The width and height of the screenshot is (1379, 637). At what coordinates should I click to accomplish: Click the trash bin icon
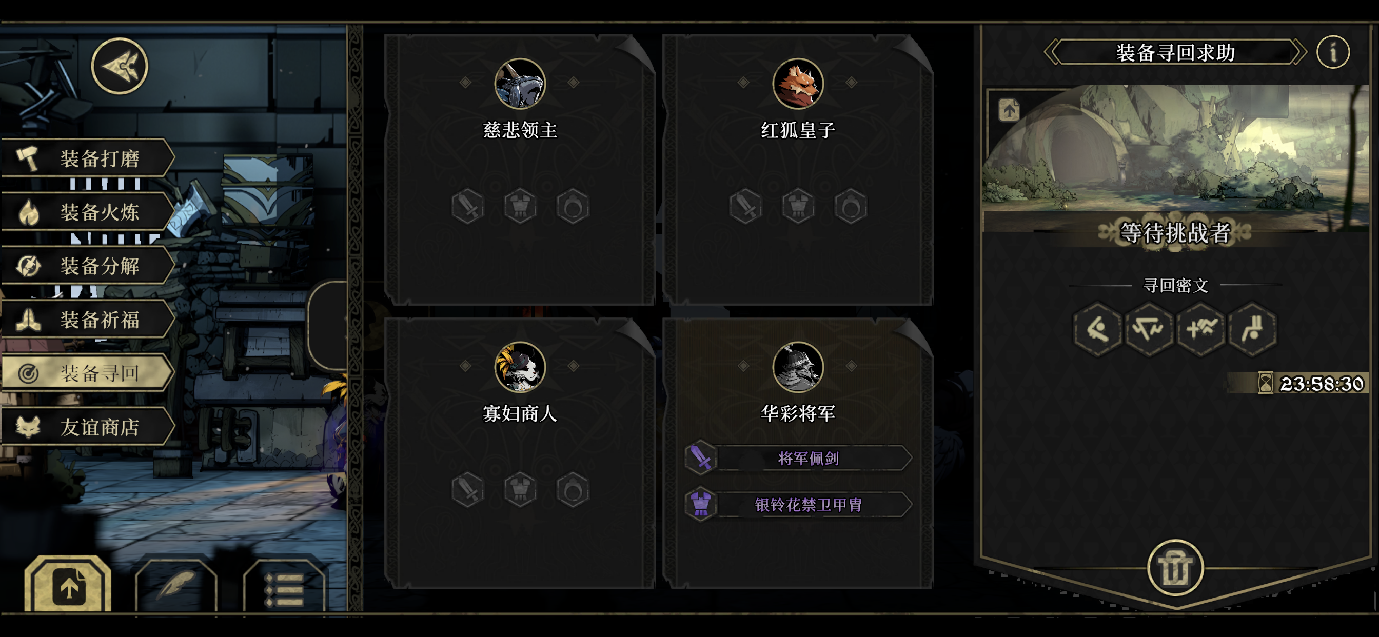pyautogui.click(x=1175, y=568)
